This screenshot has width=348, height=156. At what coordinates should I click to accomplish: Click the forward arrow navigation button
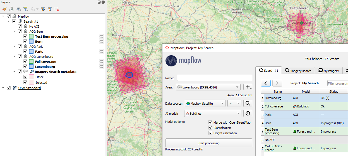point(277,83)
